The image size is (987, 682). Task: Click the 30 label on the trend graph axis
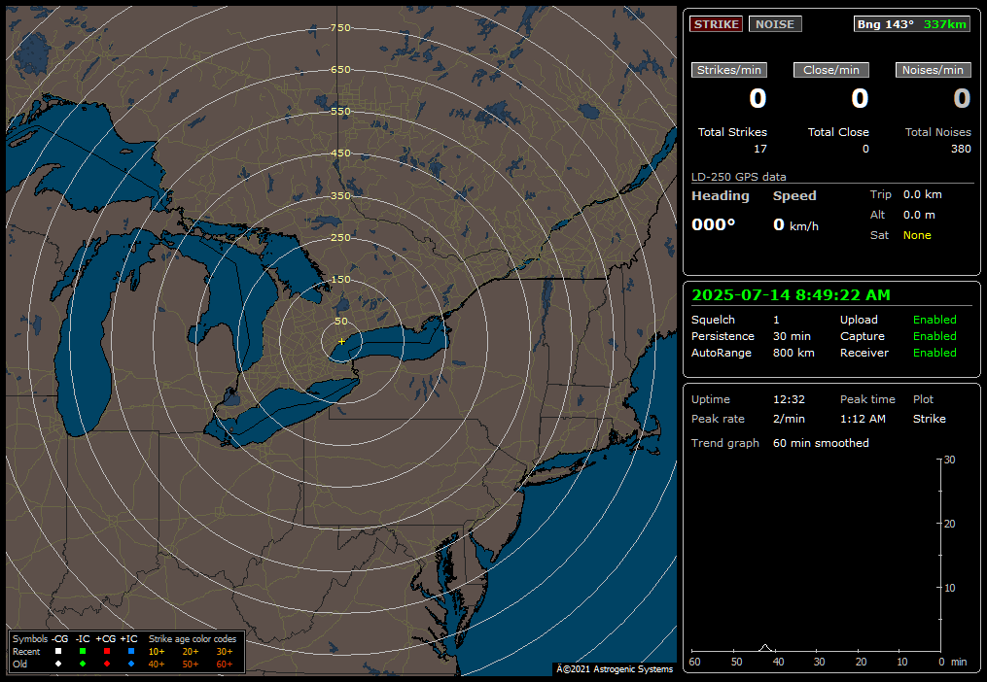click(x=950, y=460)
